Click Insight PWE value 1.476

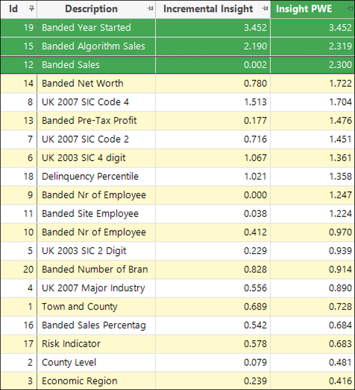coord(340,121)
